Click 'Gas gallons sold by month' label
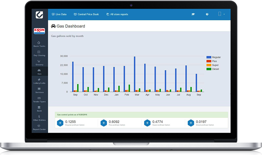 click(x=67, y=36)
